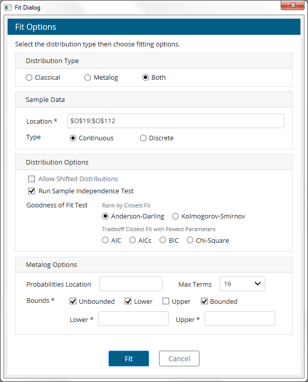This screenshot has height=382, width=308.
Task: Uncheck Run Sample Independence Test
Action: (32, 191)
